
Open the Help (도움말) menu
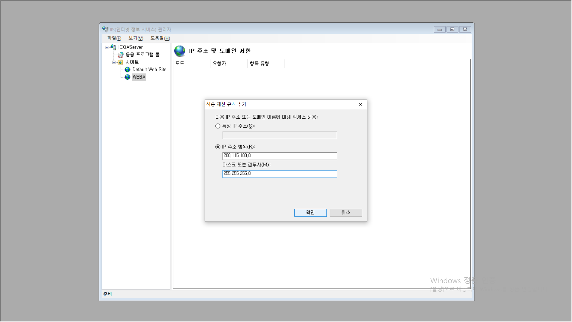[x=160, y=38]
